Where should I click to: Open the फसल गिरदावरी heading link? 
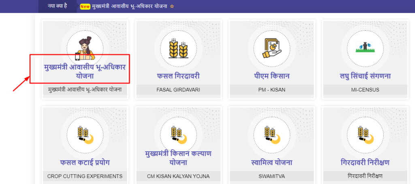point(178,76)
